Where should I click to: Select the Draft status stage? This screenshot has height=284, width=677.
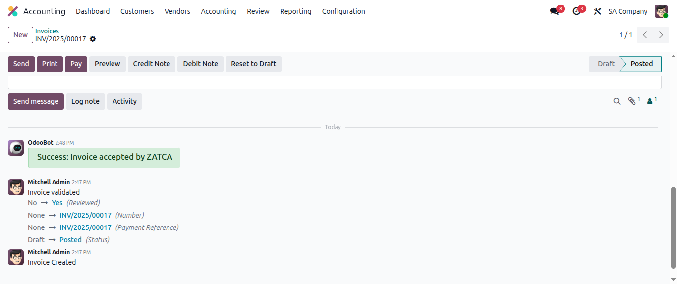click(606, 64)
